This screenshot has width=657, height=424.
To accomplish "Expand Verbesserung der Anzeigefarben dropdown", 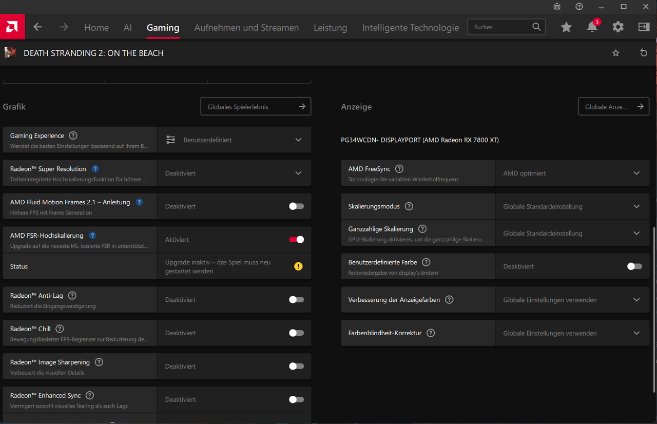I will [572, 300].
